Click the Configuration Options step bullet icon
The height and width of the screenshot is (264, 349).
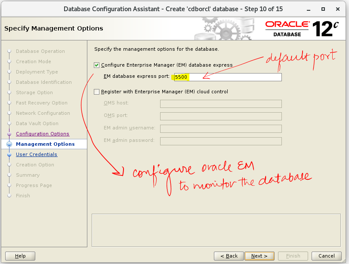9,134
